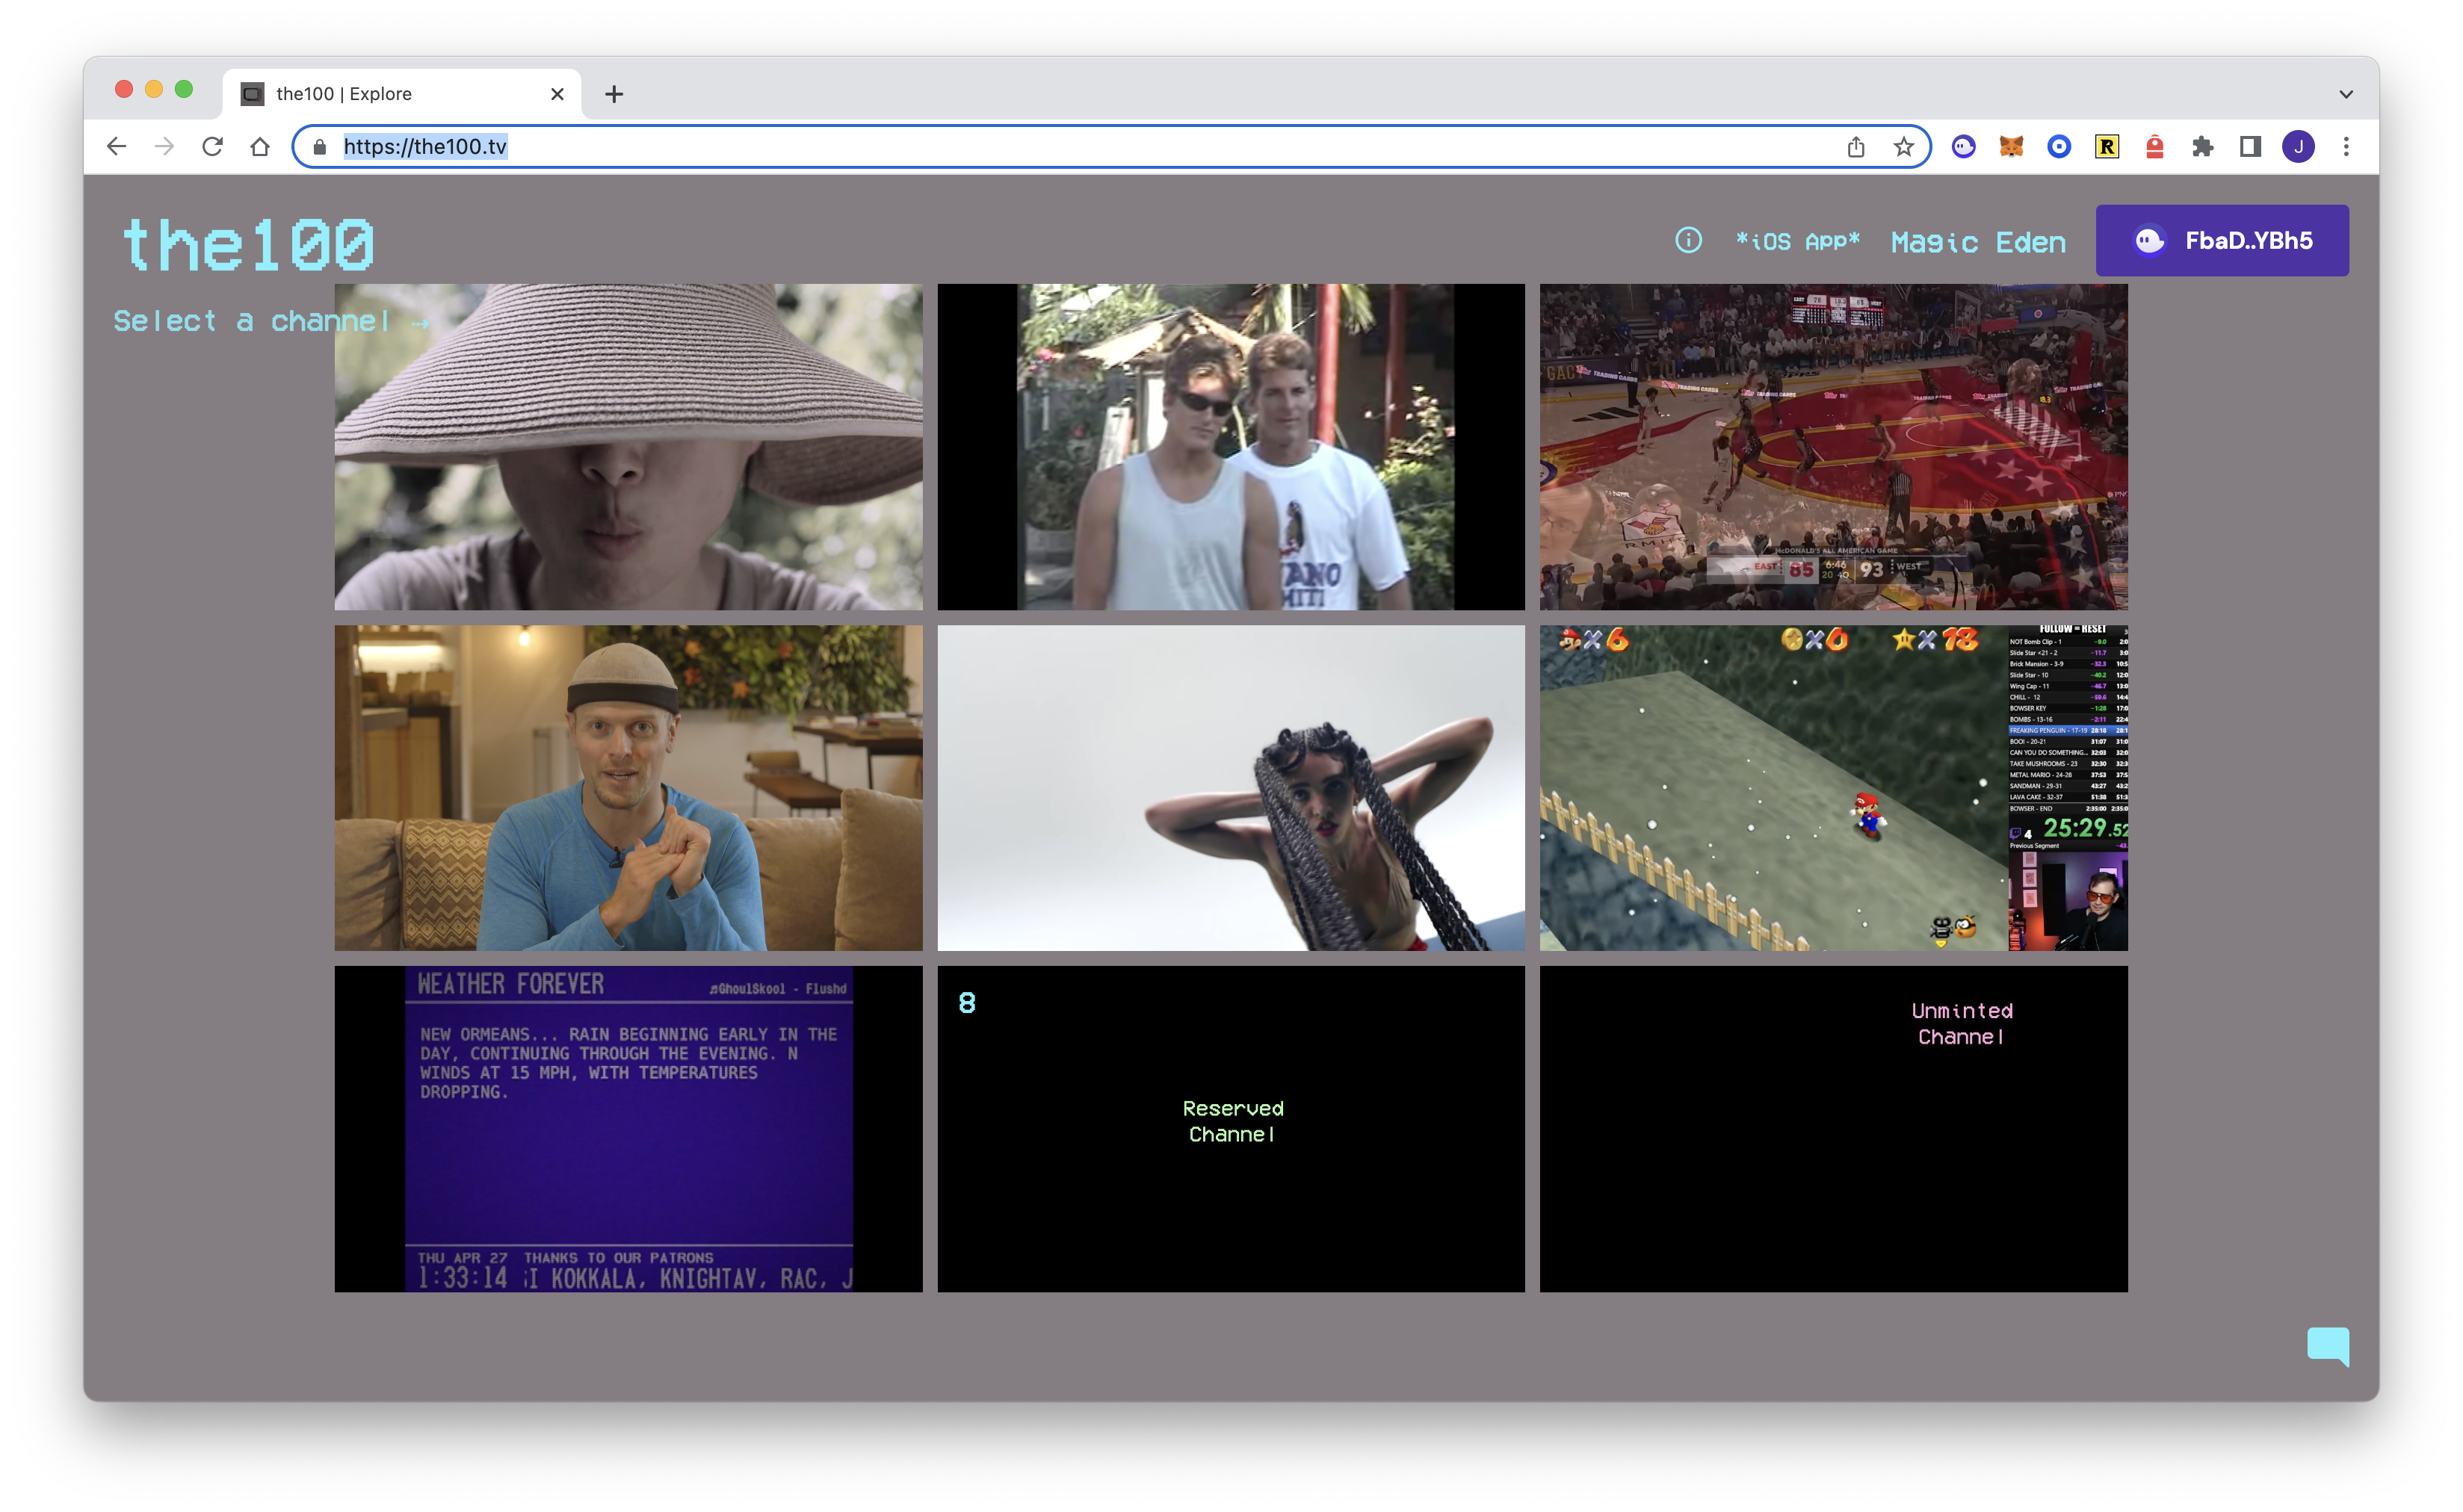
Task: Click the share page icon
Action: 1856,147
